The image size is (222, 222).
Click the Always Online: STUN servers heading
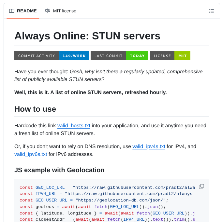(x=87, y=36)
